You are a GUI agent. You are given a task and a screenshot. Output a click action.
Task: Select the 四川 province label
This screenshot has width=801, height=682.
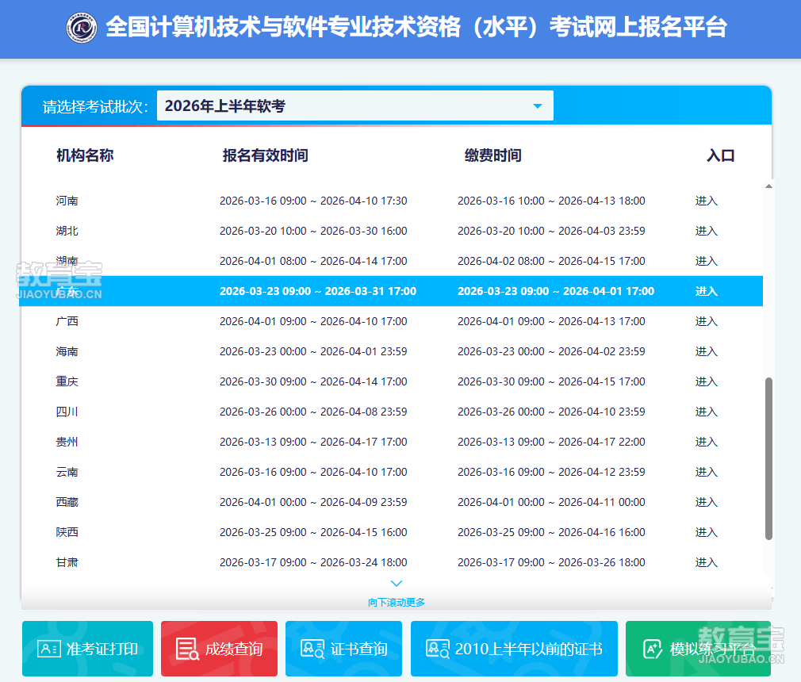click(x=67, y=412)
